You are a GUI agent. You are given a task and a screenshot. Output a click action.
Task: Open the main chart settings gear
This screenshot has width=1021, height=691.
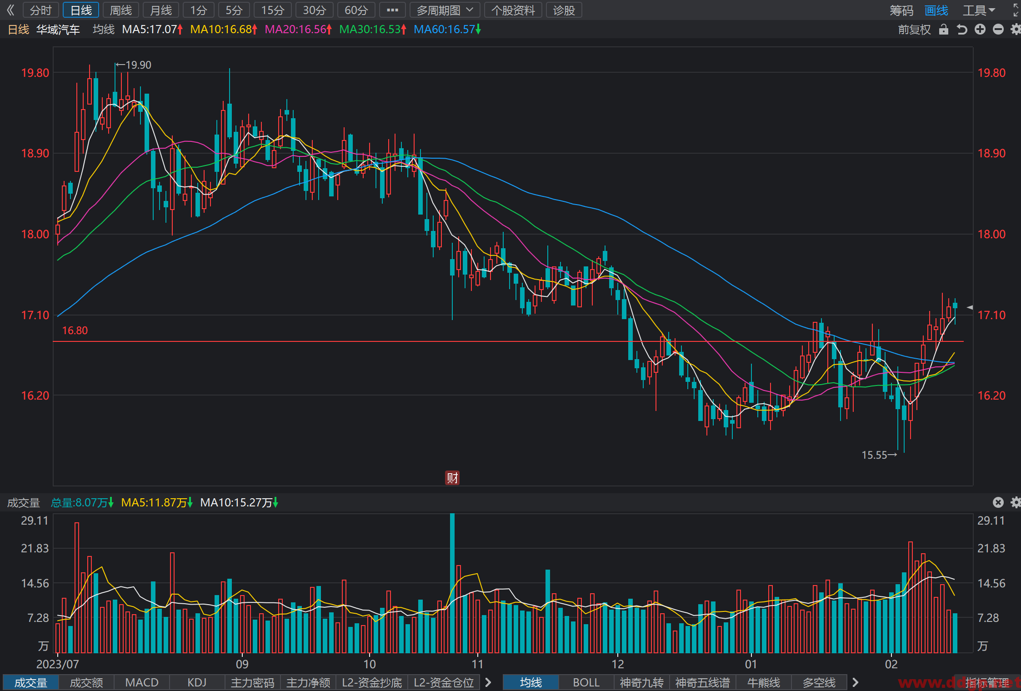click(1016, 30)
